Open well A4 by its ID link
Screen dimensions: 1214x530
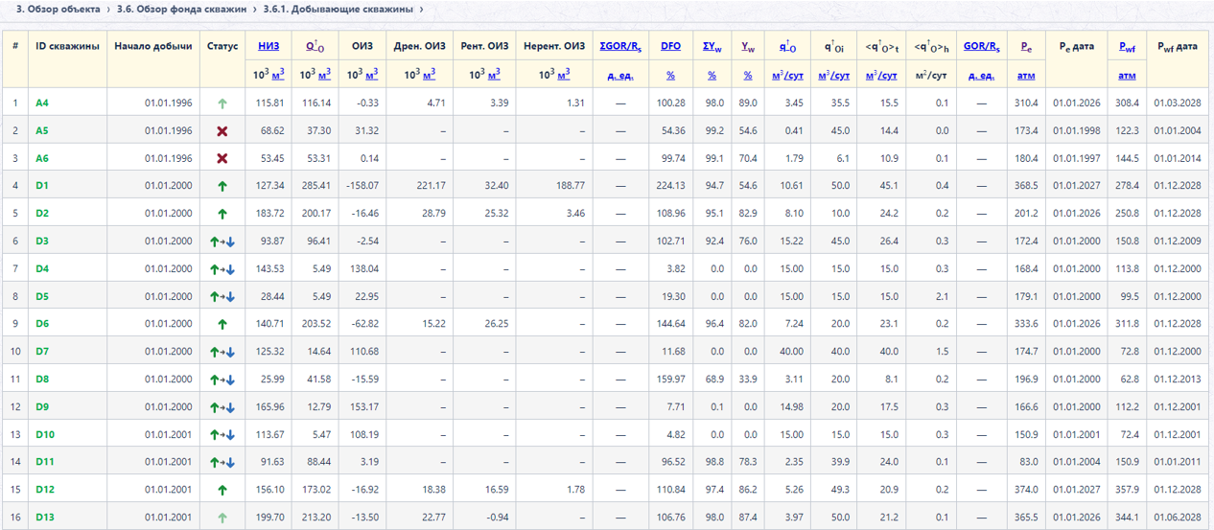[42, 103]
